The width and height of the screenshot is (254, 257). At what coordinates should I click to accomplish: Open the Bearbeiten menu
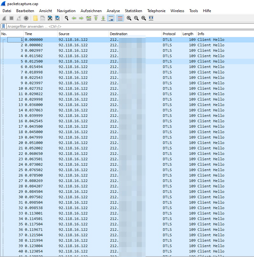(25, 11)
